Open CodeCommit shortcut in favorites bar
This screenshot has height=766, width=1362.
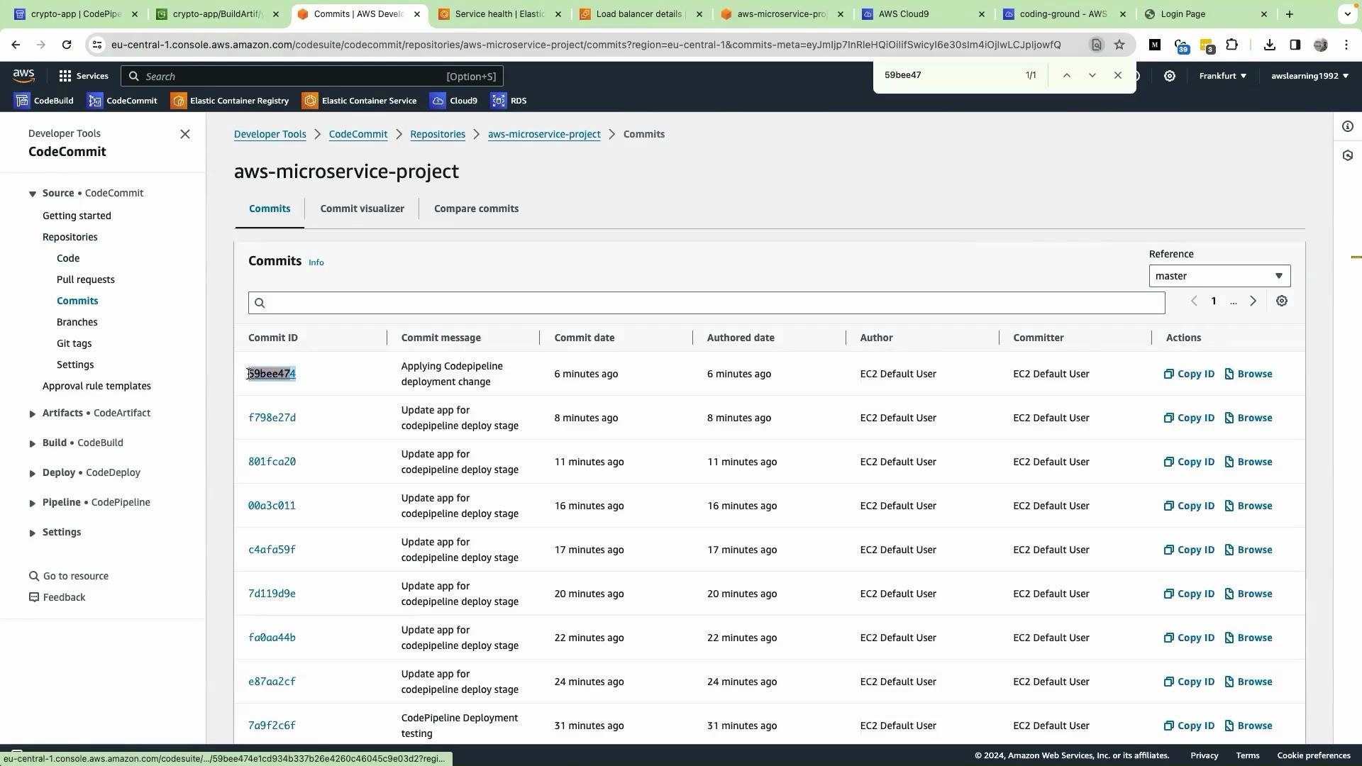click(122, 101)
